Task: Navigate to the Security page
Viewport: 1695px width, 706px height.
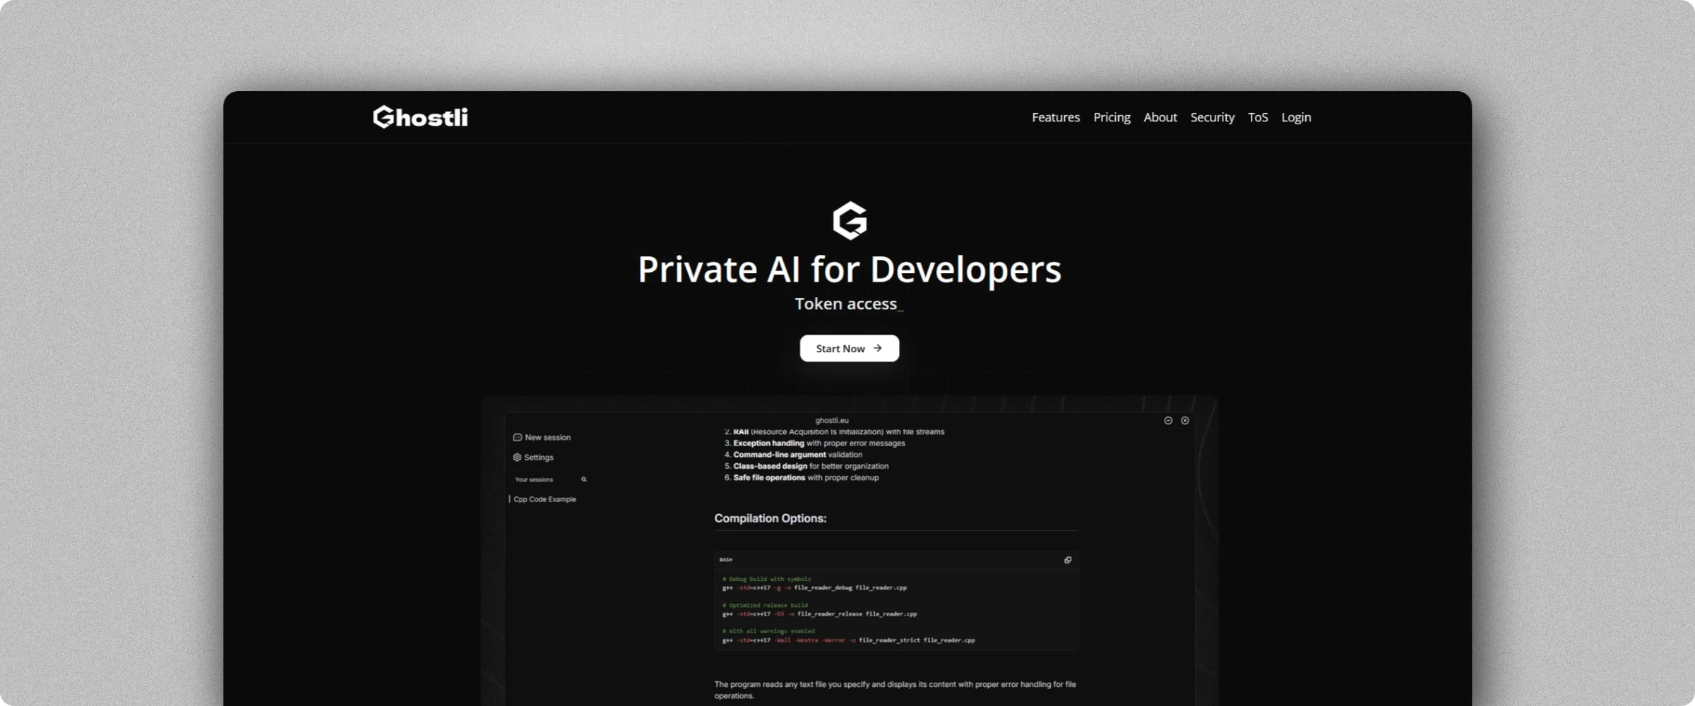Action: coord(1212,117)
